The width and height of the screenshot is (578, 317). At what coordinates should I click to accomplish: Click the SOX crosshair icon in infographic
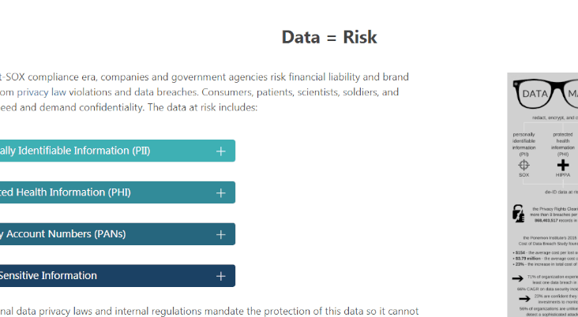tap(524, 165)
